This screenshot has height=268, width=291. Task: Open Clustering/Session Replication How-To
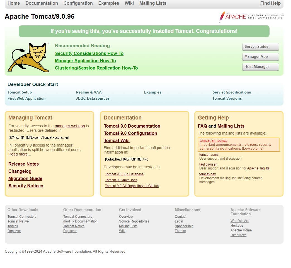[x=96, y=68]
